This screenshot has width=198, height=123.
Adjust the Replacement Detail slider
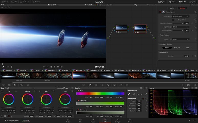click(178, 23)
